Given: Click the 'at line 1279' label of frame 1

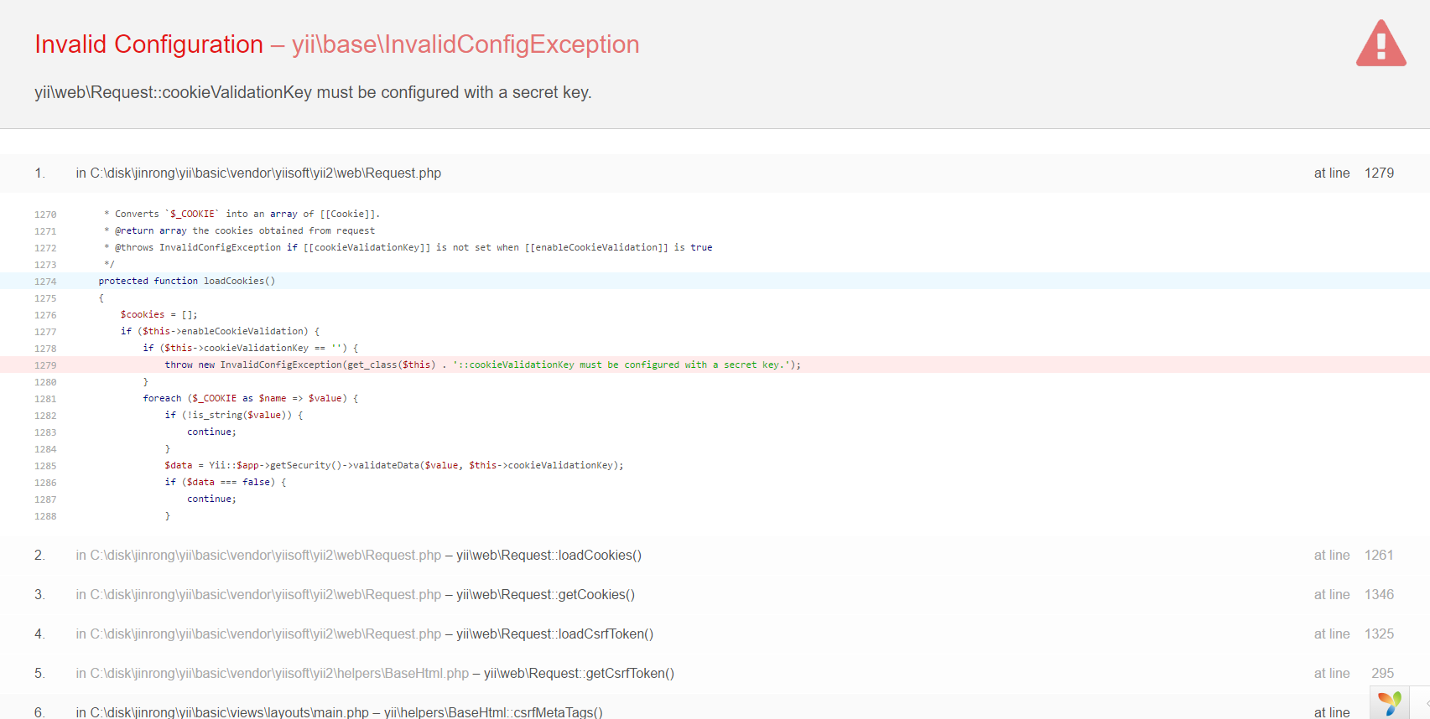Looking at the screenshot, I should tap(1353, 173).
